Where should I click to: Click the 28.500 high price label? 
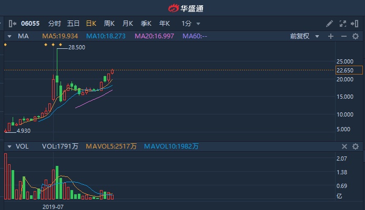click(x=77, y=47)
